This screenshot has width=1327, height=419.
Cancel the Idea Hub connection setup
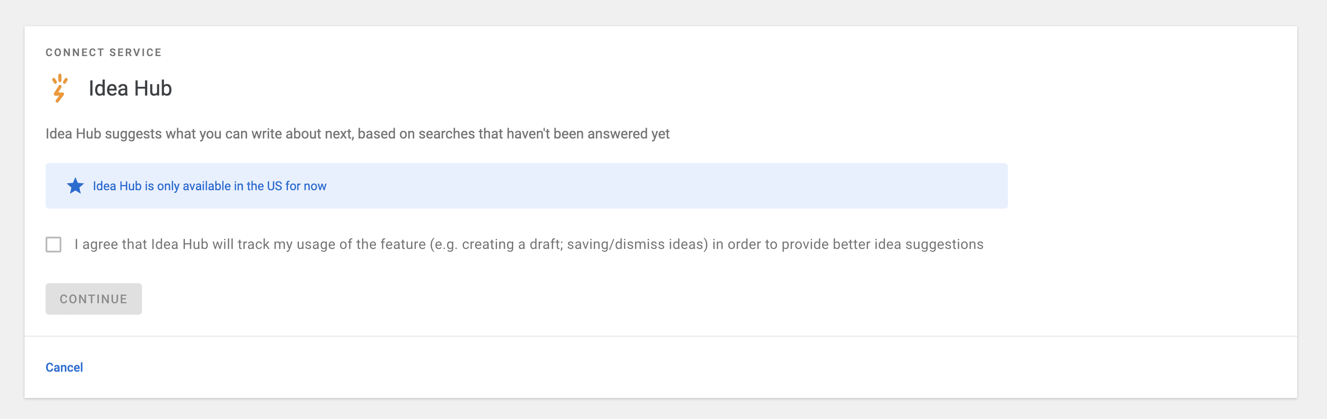[64, 367]
